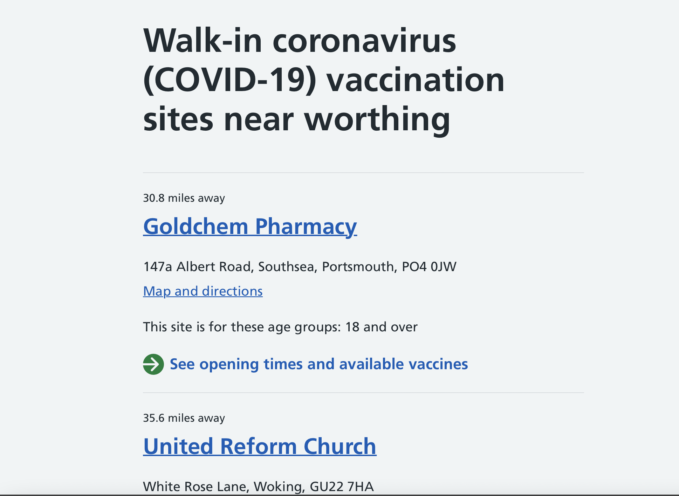Click the White Rose Lane, Woking address
Image resolution: width=679 pixels, height=496 pixels.
point(259,487)
